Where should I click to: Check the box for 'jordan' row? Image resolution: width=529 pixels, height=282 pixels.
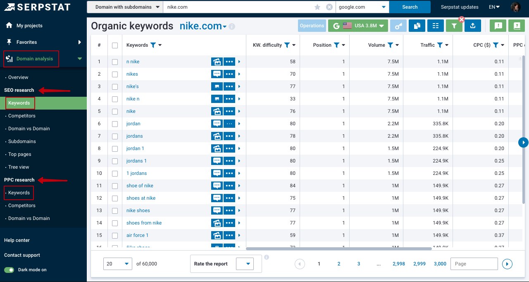(x=115, y=124)
